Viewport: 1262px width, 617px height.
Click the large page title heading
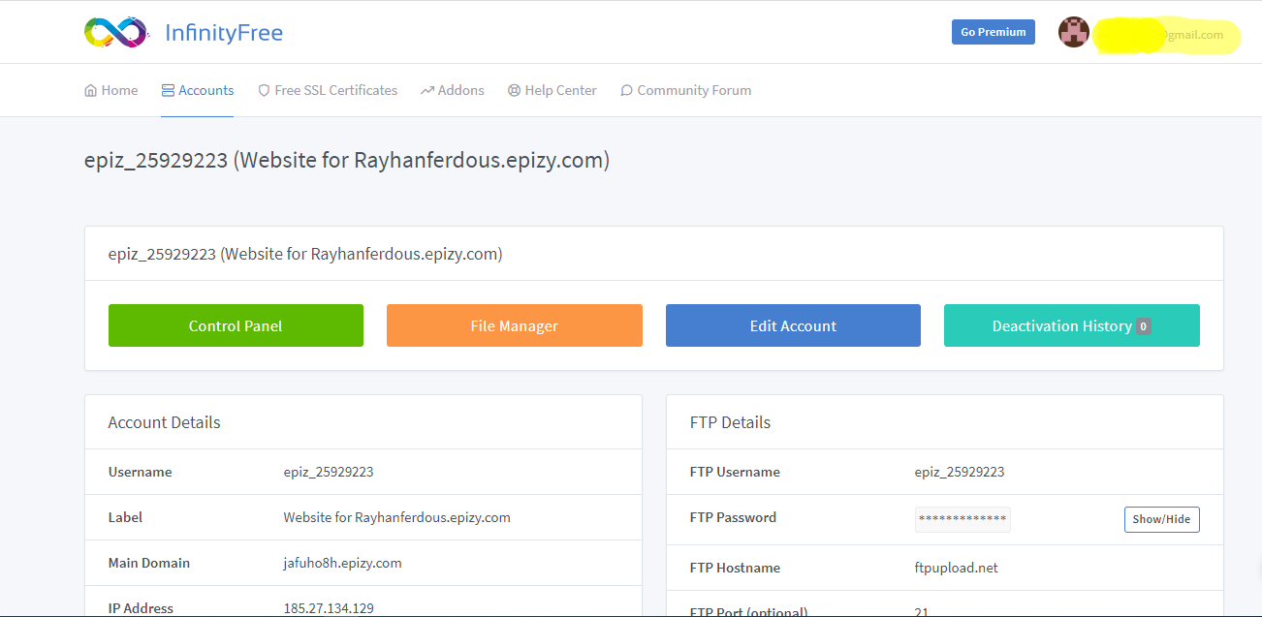[x=347, y=161]
